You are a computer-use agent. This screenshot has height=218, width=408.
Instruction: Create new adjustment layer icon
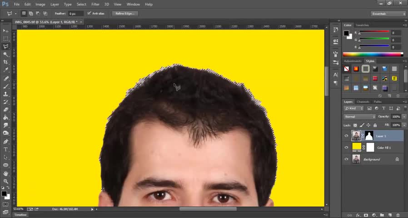(374, 215)
